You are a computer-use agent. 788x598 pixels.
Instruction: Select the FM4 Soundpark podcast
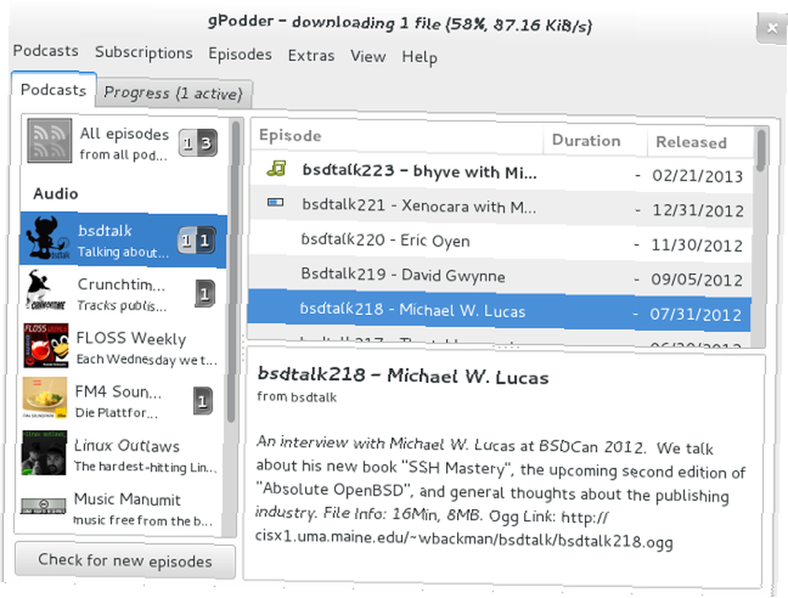(x=121, y=400)
